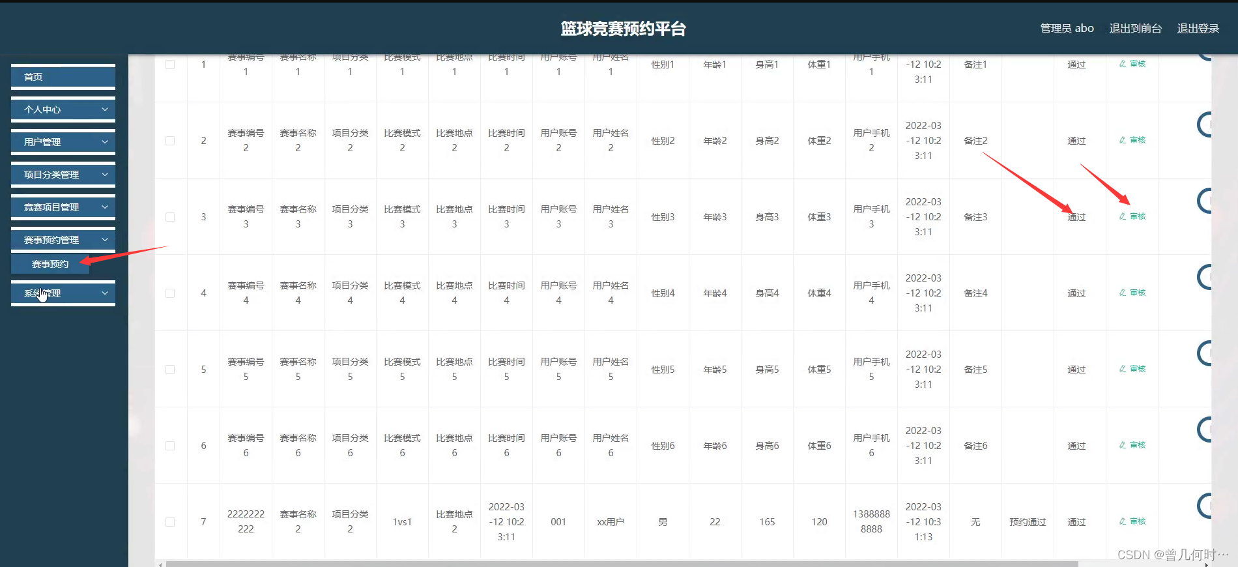Expand the 用户管理 menu chevron
Screen dimensions: 1238x567
pos(105,142)
